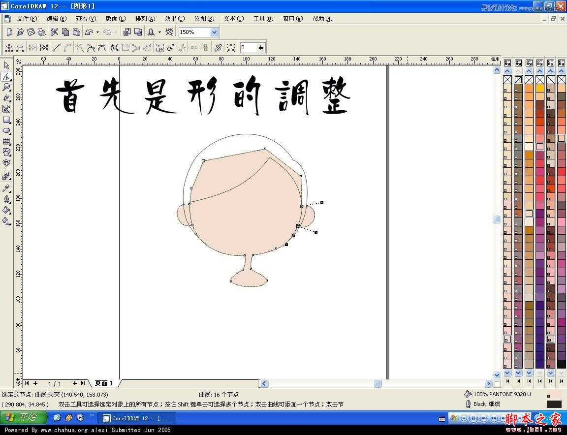Select the Text tool in the toolbox
The width and height of the screenshot is (567, 435).
(x=6, y=163)
